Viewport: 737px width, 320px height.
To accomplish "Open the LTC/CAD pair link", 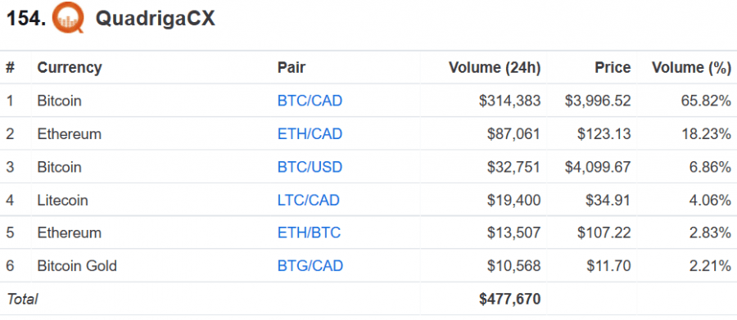I will [x=309, y=201].
